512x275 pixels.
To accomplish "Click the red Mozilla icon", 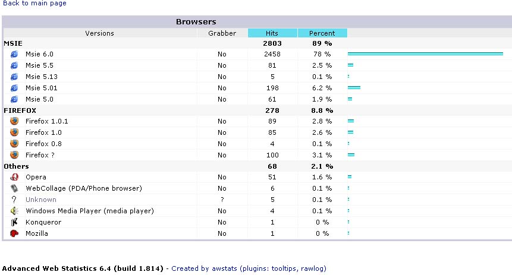I will [x=14, y=233].
